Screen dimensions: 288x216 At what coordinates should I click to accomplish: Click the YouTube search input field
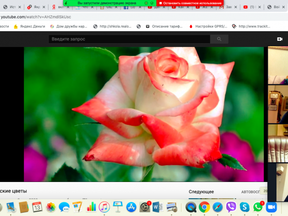(130, 39)
